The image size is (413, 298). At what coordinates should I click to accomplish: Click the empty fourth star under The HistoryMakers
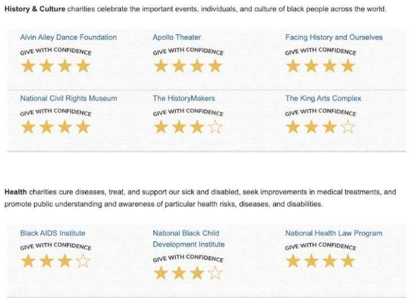click(x=215, y=127)
